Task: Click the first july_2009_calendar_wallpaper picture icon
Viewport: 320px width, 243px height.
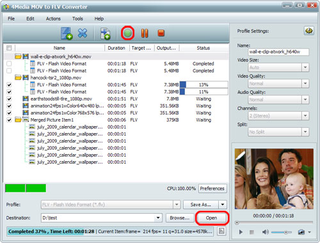Action: tap(32, 127)
